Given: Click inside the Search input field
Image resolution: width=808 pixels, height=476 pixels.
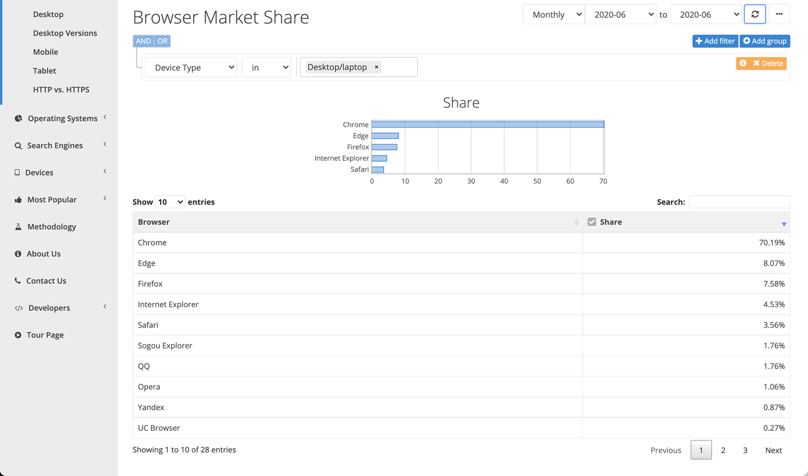Looking at the screenshot, I should click(x=739, y=202).
